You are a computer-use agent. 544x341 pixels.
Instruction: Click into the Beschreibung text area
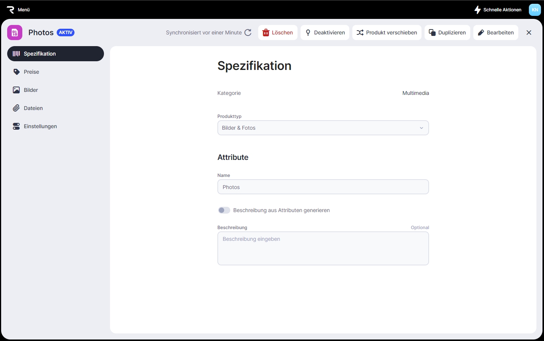coord(323,248)
